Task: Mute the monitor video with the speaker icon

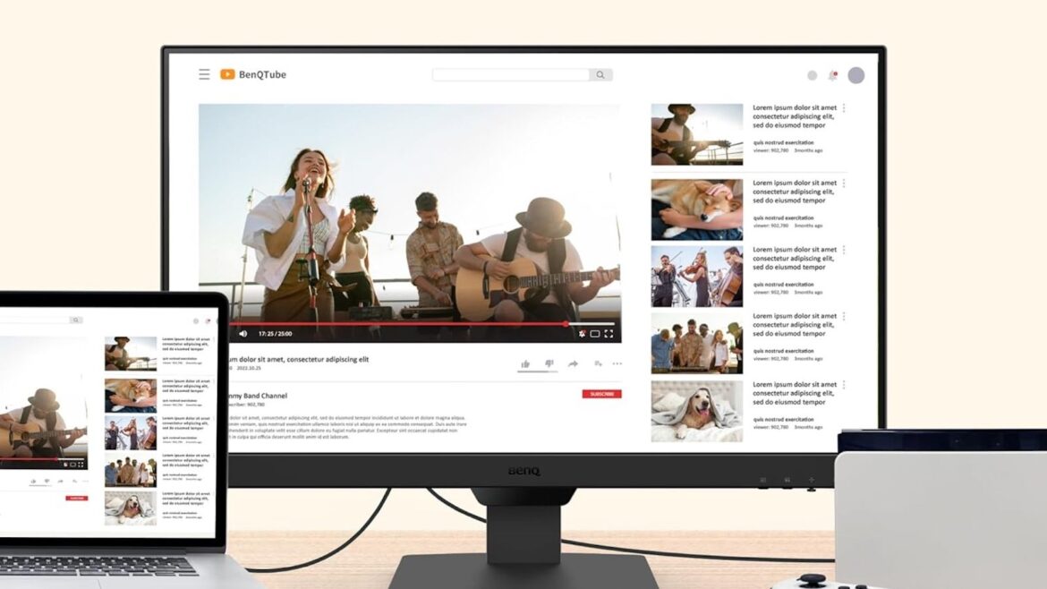Action: tap(243, 333)
